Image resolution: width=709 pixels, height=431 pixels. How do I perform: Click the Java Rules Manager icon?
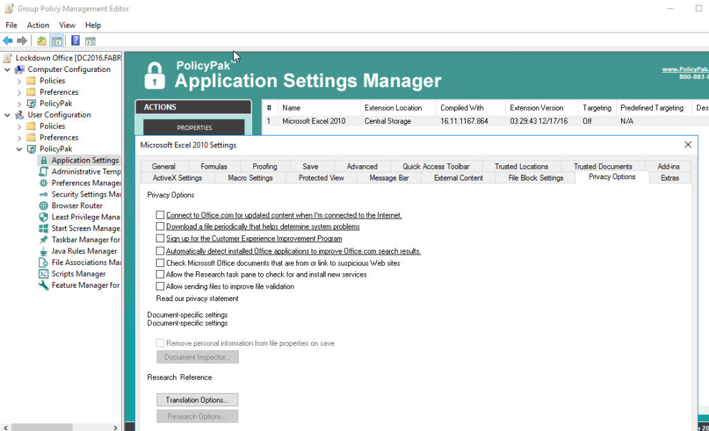44,251
